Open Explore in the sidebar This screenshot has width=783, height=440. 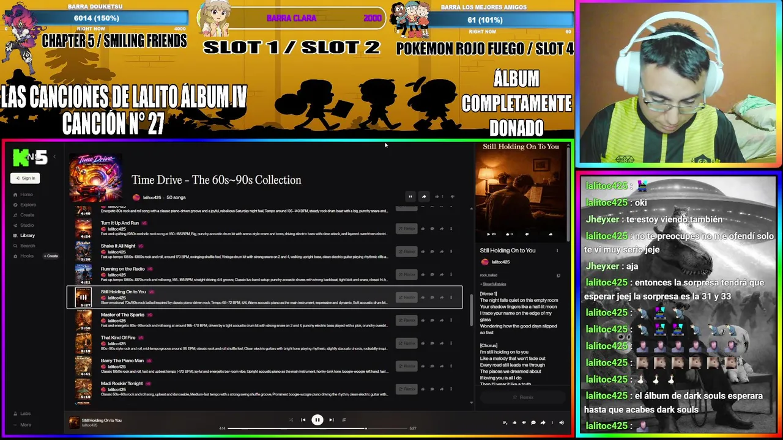tap(24, 205)
